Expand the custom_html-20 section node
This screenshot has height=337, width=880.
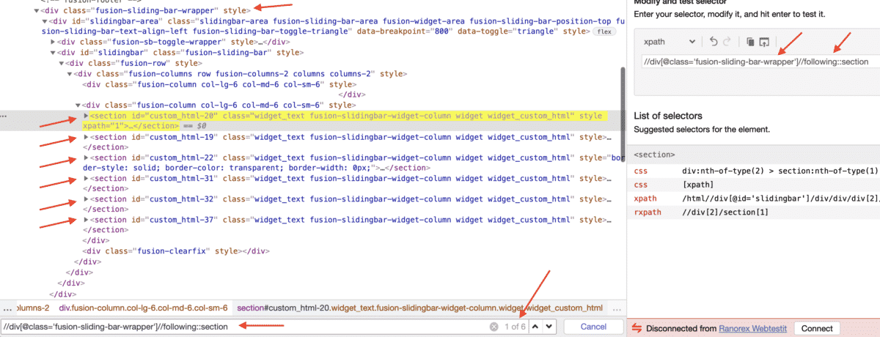click(87, 116)
